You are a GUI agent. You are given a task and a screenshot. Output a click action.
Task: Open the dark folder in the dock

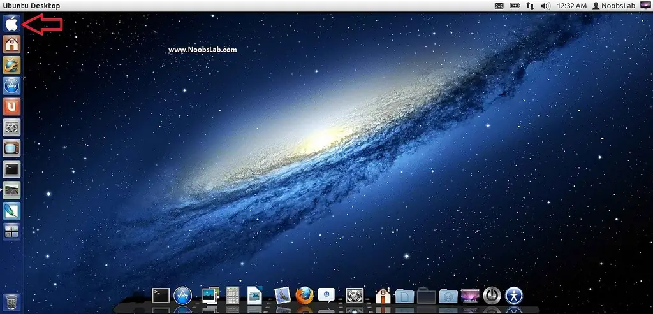coord(427,296)
